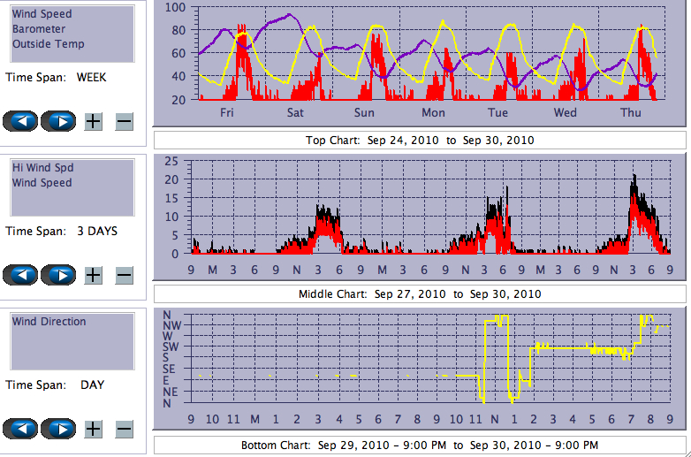
Task: Select Hi Wind Spd in middle list
Action: tap(42, 168)
